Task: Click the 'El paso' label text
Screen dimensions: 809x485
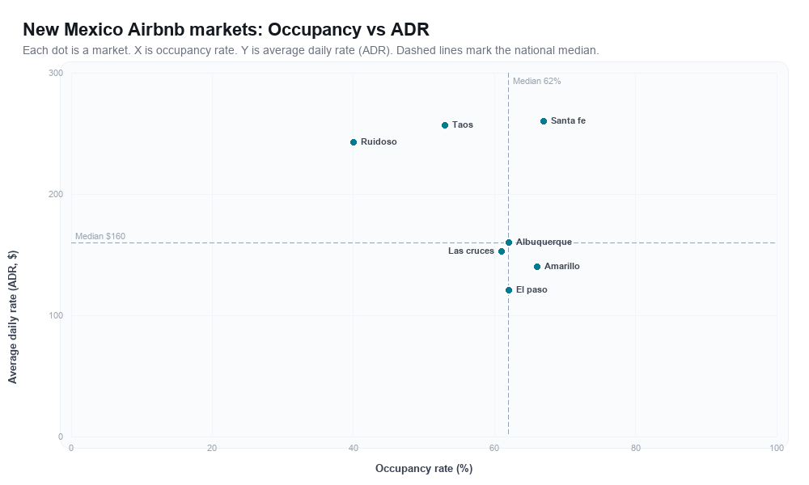Action: (532, 289)
